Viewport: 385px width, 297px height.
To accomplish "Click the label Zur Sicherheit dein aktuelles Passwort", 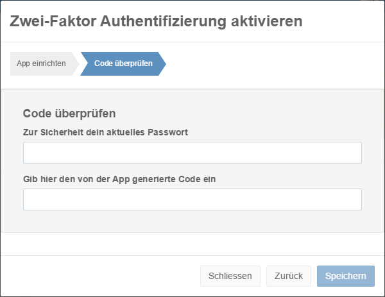I will (110, 132).
